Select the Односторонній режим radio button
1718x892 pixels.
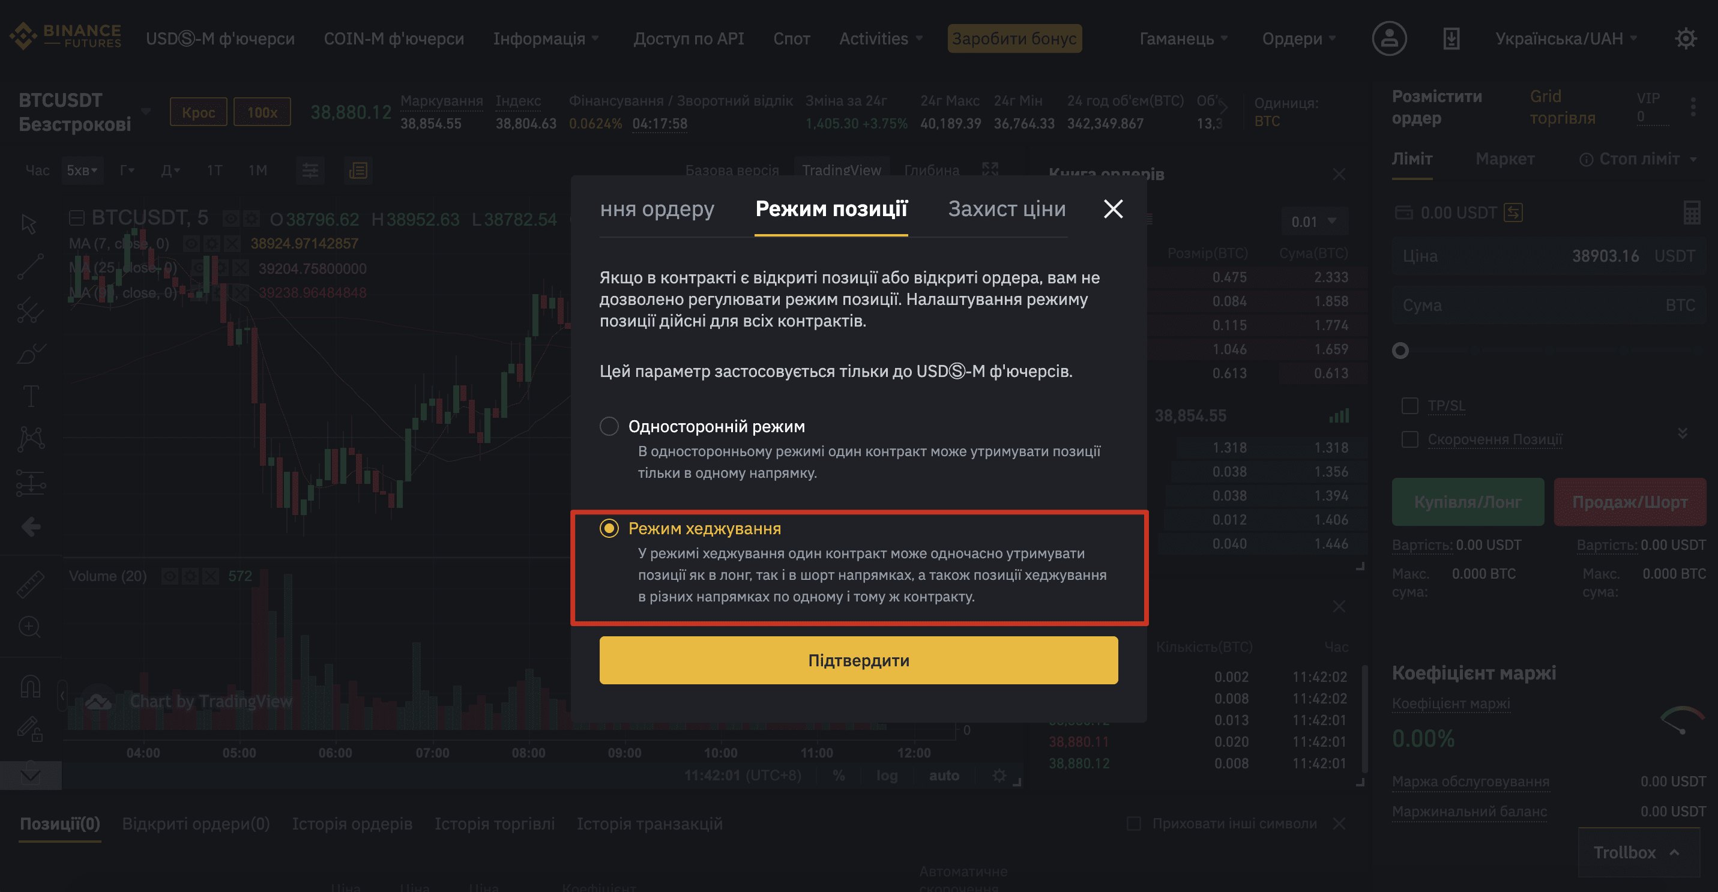point(609,426)
